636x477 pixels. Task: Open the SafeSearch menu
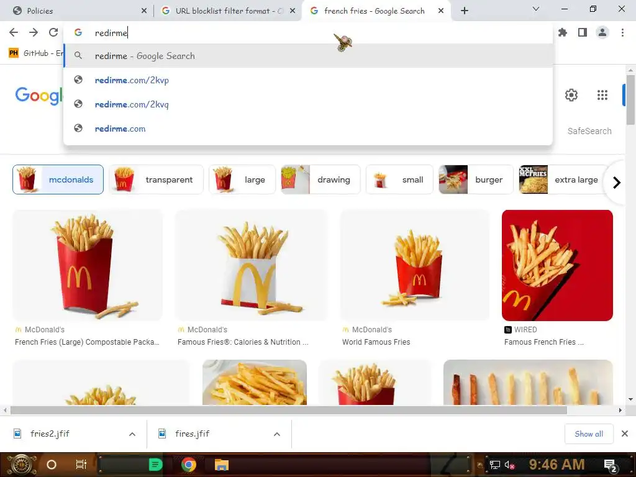589,131
